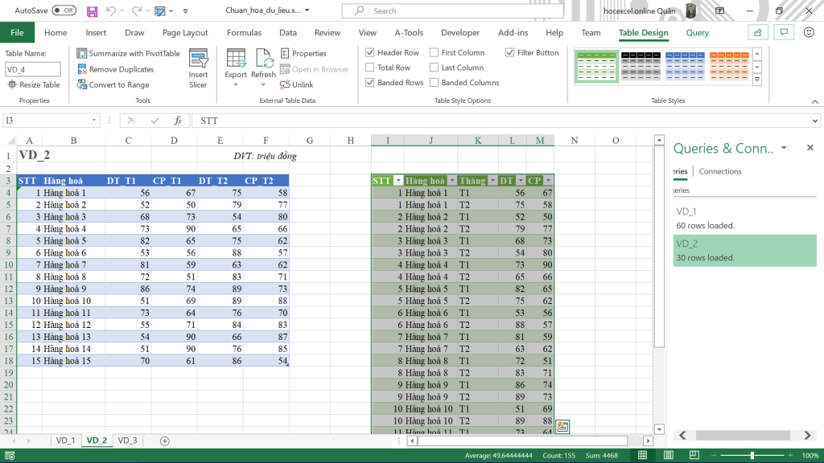Open the Name Box dropdown
The width and height of the screenshot is (824, 463).
pyautogui.click(x=95, y=121)
